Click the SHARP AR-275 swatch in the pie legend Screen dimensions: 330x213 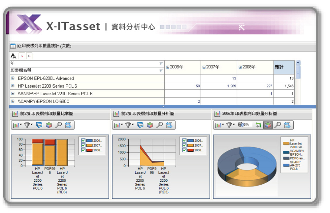pos(286,166)
